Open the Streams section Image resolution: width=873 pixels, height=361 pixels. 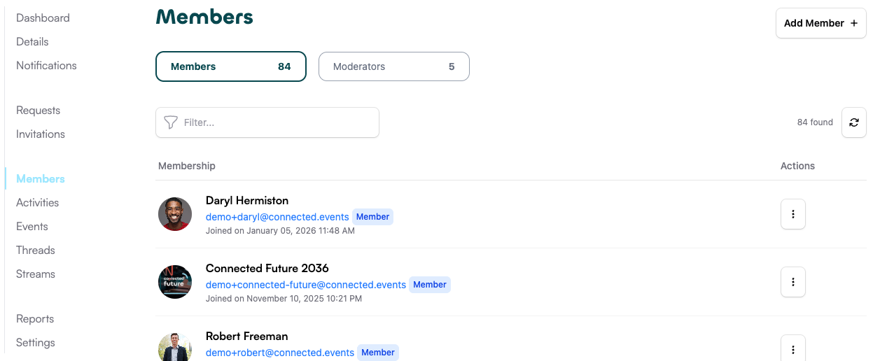coord(36,274)
